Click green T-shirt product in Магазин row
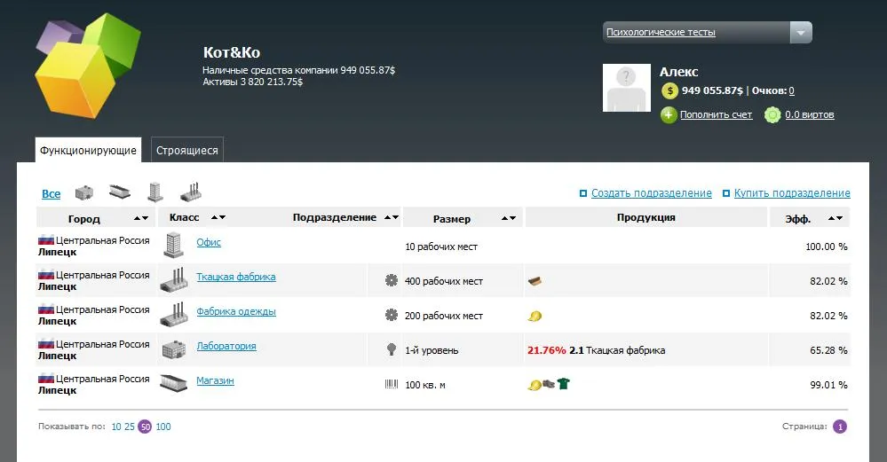Screen dimensions: 887x462 pos(563,384)
